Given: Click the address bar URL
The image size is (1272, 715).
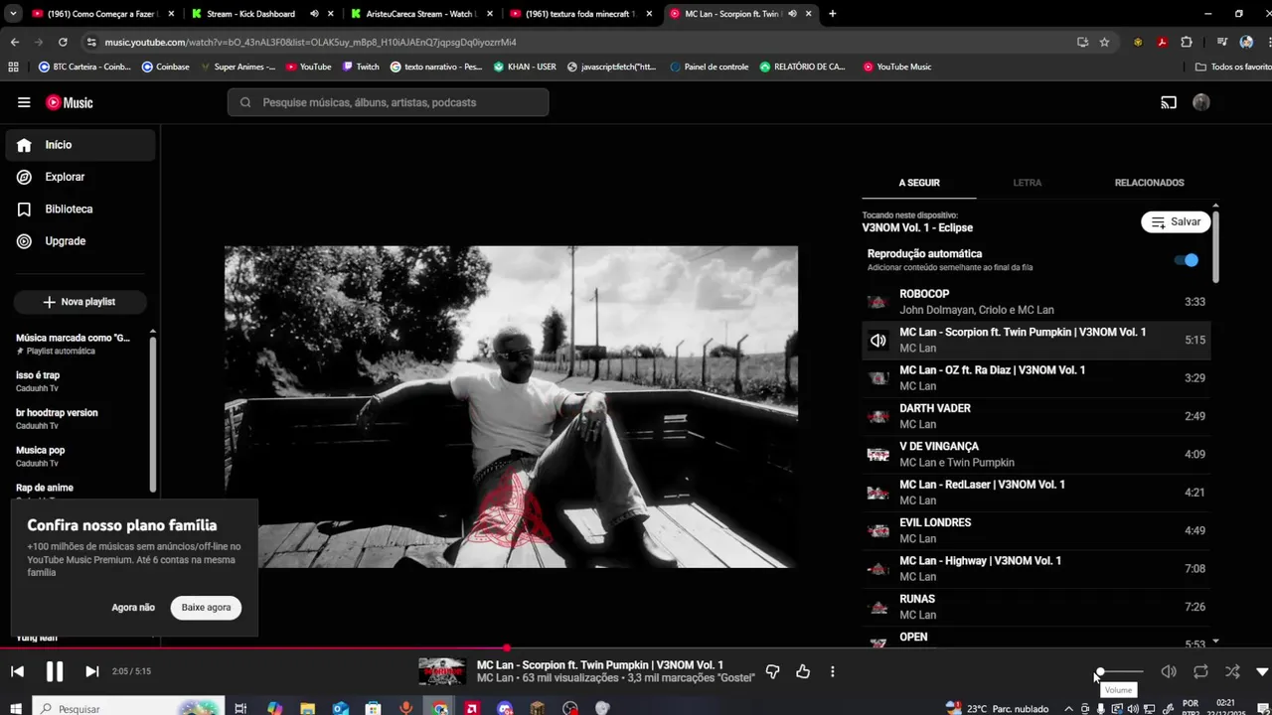Looking at the screenshot, I should click(x=311, y=42).
